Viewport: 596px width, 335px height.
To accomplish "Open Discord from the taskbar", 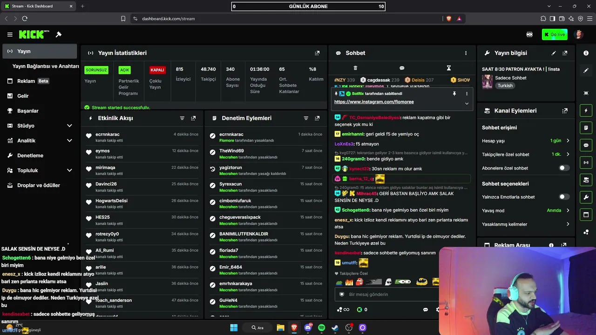I will [308, 328].
